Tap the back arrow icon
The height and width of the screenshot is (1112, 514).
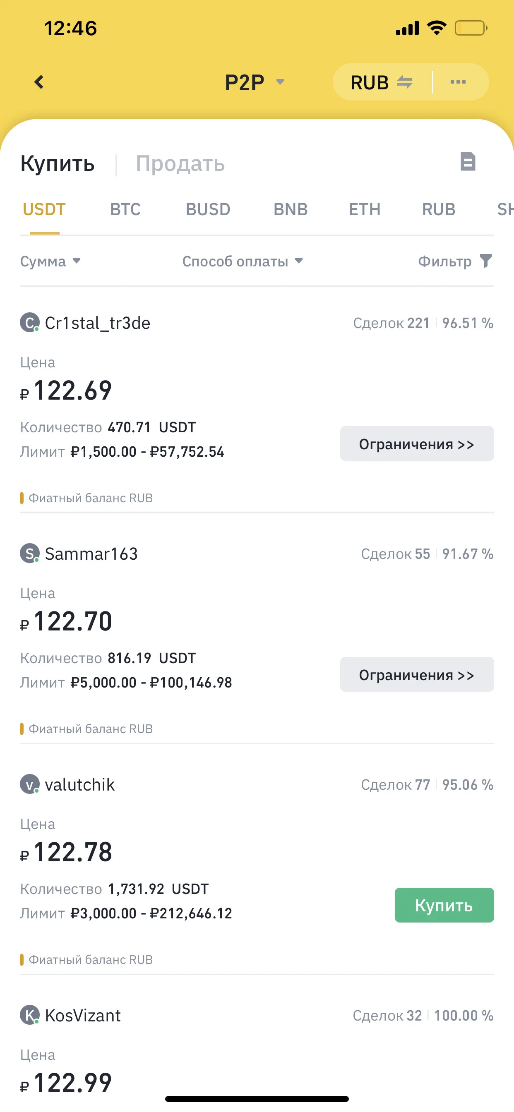click(x=39, y=82)
